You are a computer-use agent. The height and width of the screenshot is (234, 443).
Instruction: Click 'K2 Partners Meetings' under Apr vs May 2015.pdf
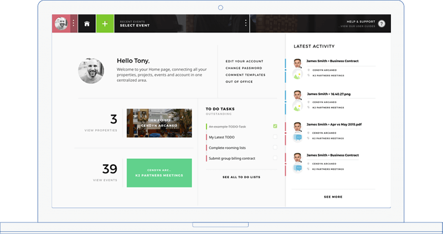(328, 138)
